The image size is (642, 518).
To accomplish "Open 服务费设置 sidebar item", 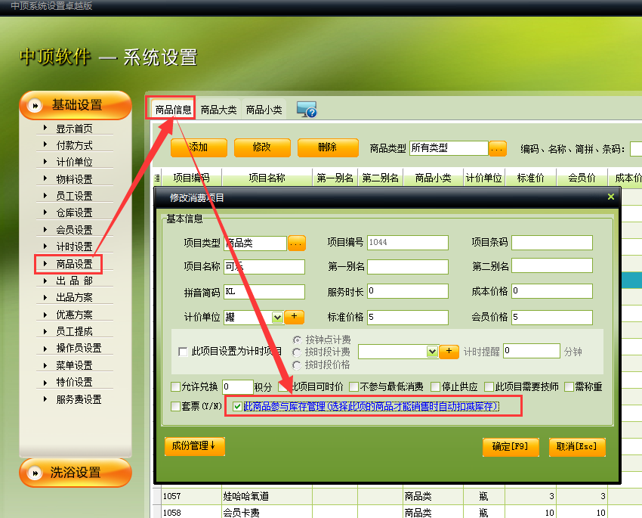I will [x=79, y=399].
